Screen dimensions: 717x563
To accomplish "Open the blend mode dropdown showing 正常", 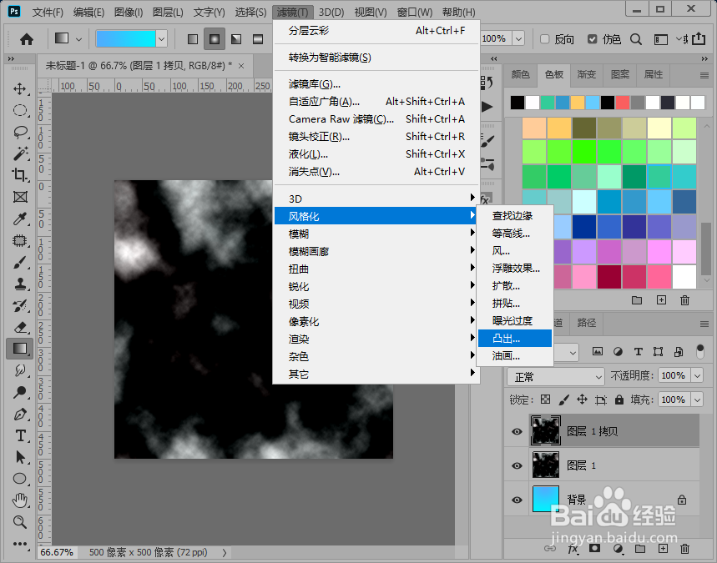I will tap(553, 377).
